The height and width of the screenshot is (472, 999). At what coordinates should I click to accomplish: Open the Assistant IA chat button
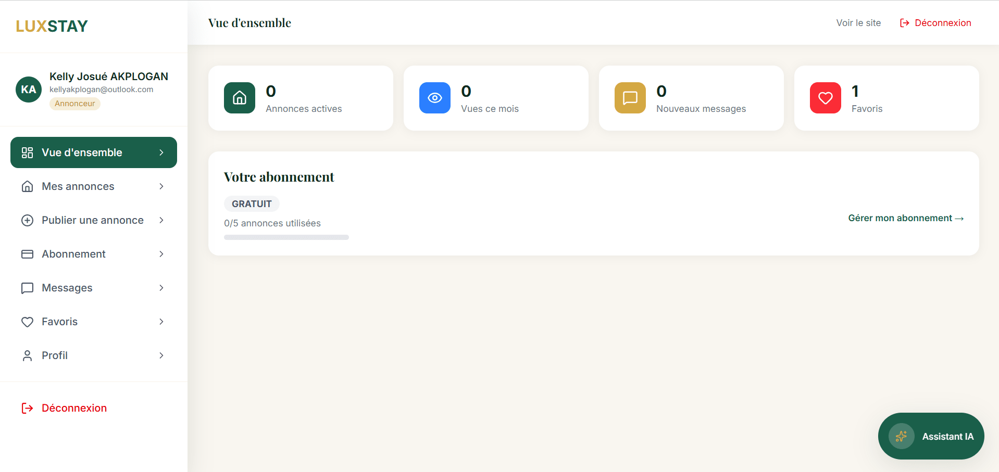[931, 436]
